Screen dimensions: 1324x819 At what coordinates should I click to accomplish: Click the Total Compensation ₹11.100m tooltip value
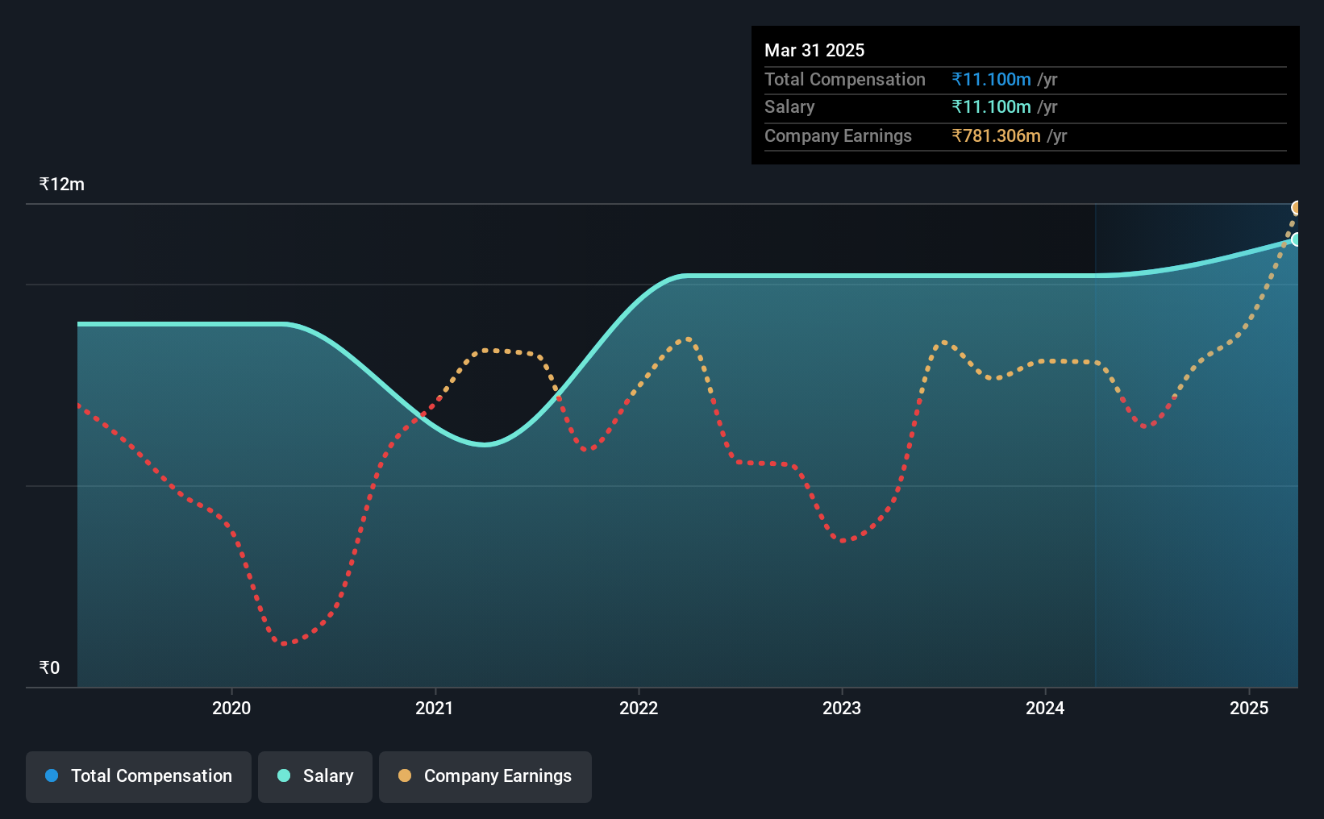[991, 79]
